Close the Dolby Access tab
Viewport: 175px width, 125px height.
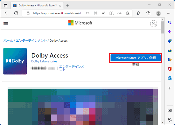(x=60, y=6)
